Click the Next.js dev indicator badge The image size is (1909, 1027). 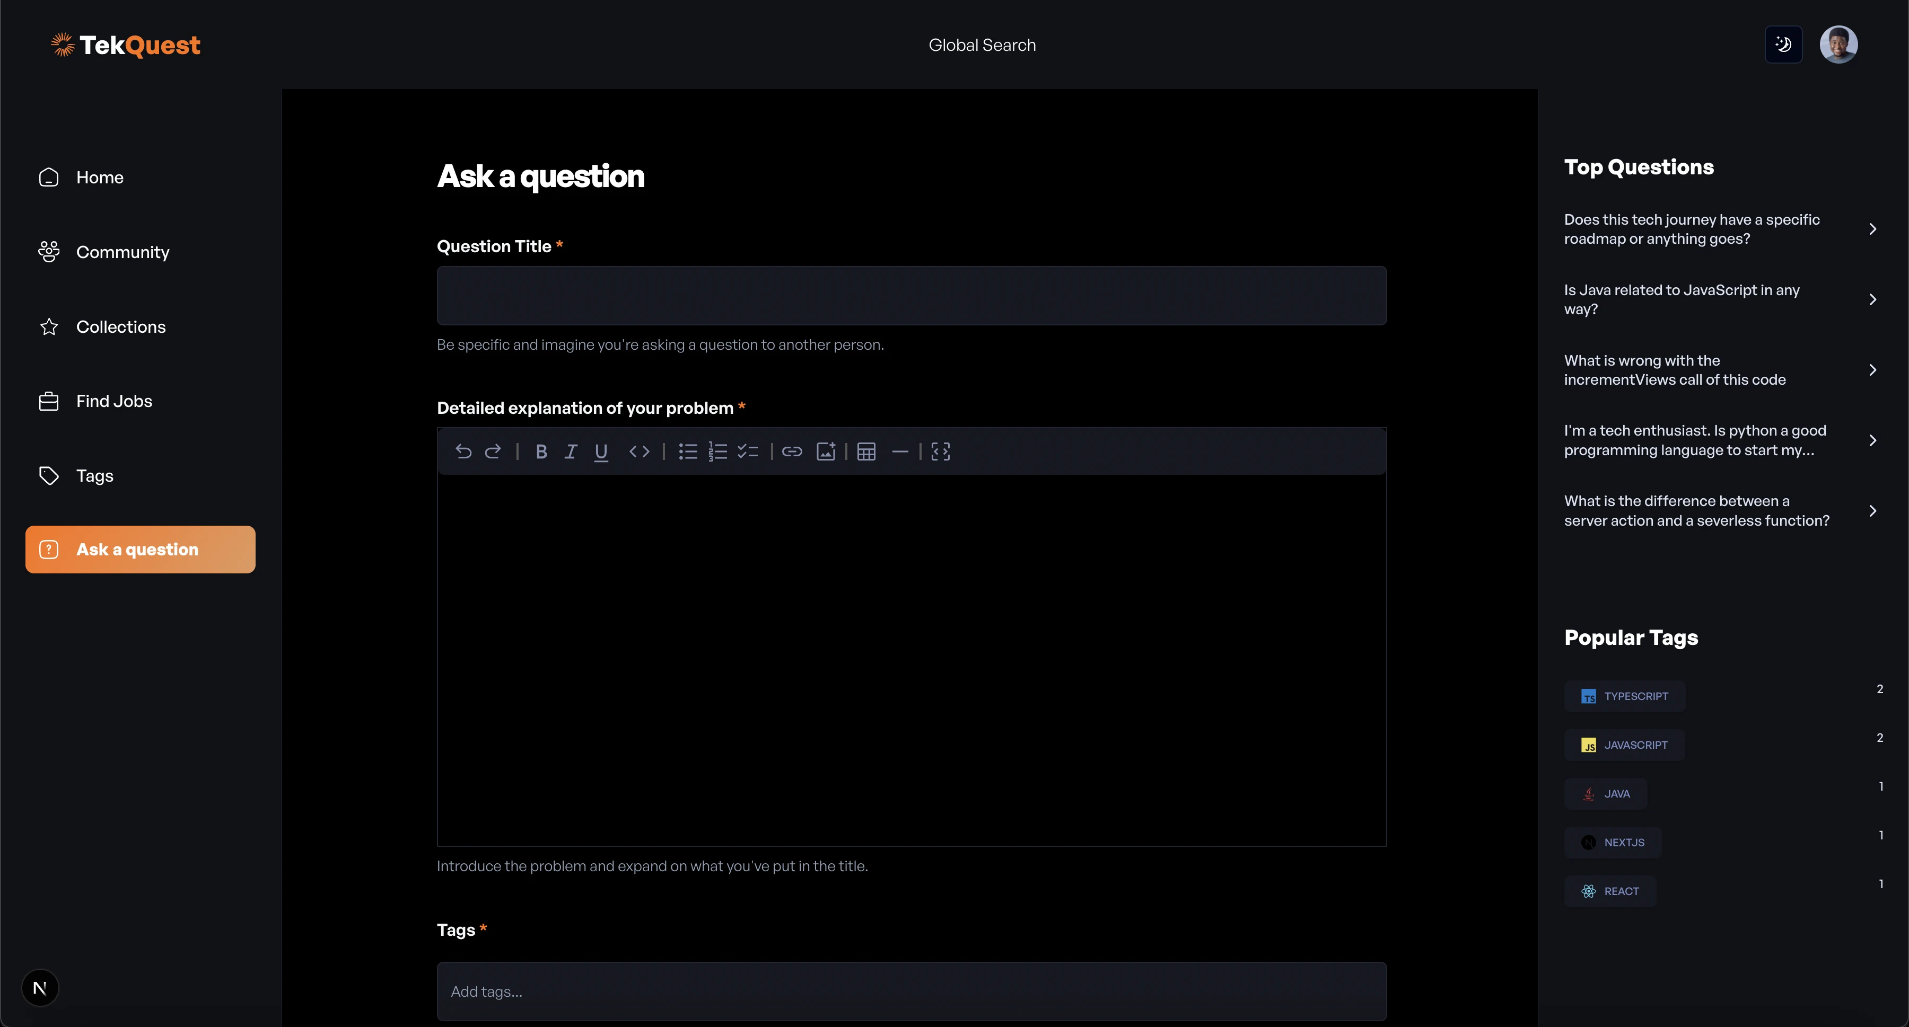(x=40, y=988)
